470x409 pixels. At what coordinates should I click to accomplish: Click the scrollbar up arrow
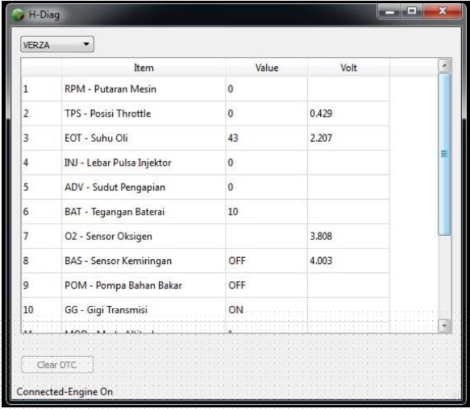[x=444, y=66]
